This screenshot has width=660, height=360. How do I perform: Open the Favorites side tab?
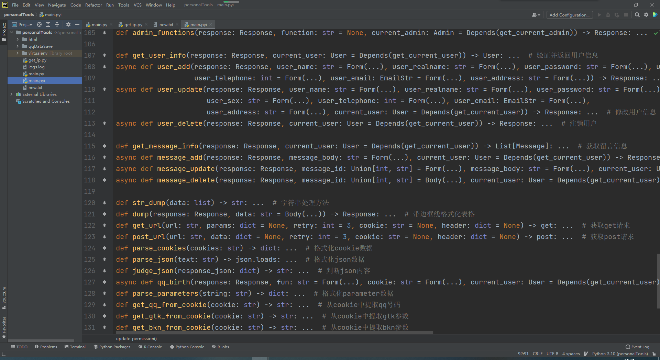[x=4, y=327]
